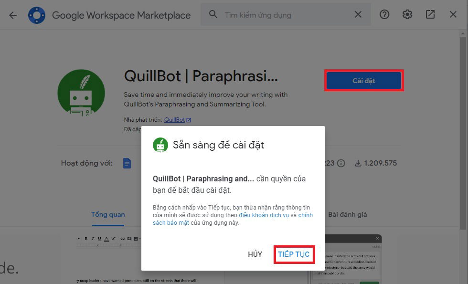Click the search magnifier icon
The height and width of the screenshot is (284, 468).
tap(213, 14)
